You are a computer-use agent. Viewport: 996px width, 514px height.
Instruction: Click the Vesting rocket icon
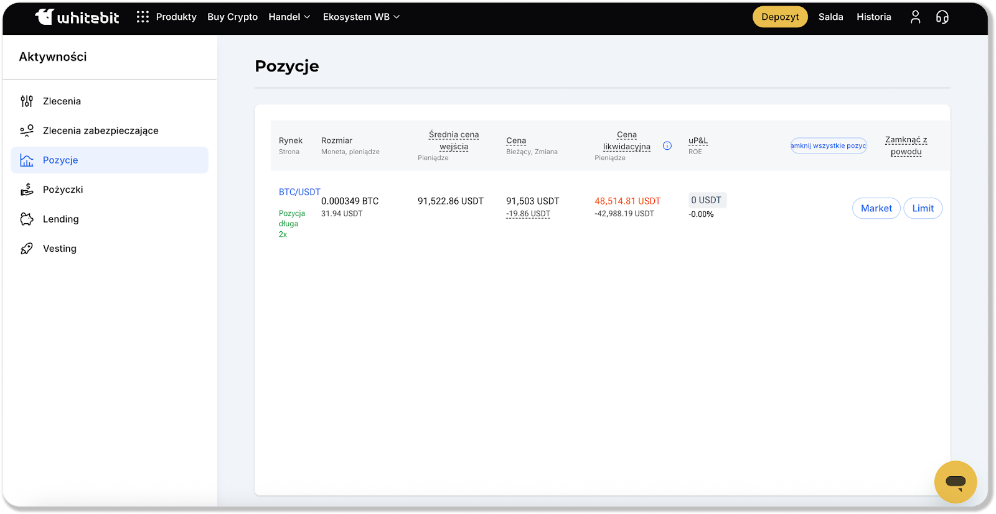point(27,249)
